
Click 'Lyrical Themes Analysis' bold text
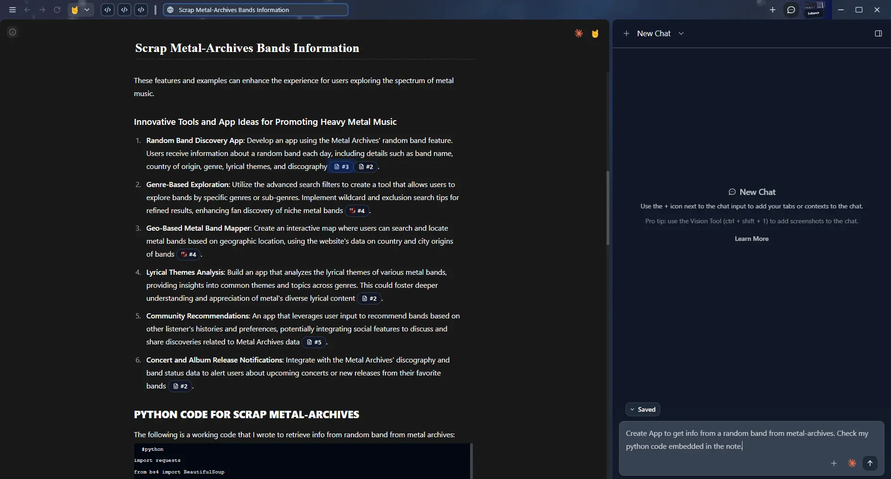tap(185, 272)
